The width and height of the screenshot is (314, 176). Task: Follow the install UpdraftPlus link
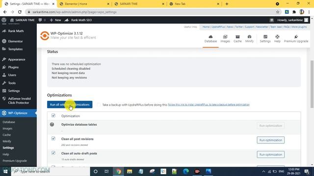point(209,105)
